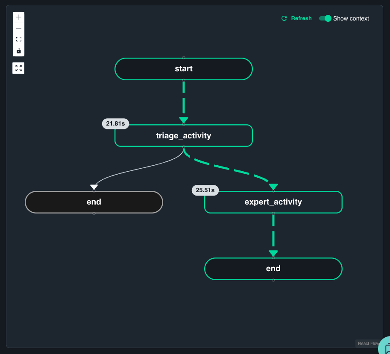Click the dimmed end node on the left
Image resolution: width=390 pixels, height=354 pixels.
94,202
